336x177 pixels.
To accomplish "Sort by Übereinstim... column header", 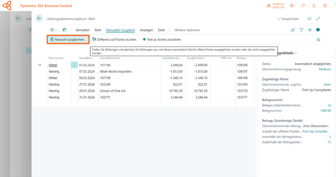I will point(57,58).
